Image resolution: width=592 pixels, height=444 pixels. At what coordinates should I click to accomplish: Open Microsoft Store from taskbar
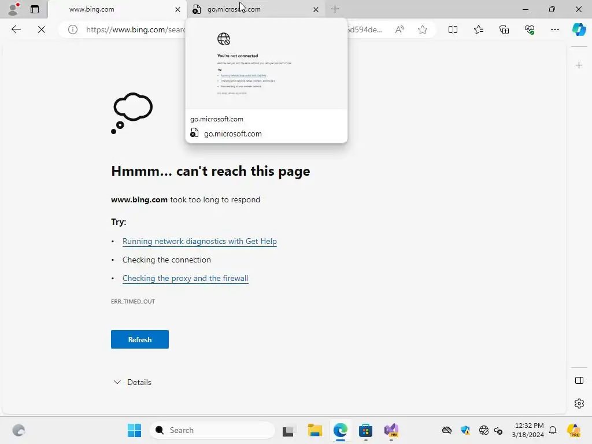[x=365, y=430]
